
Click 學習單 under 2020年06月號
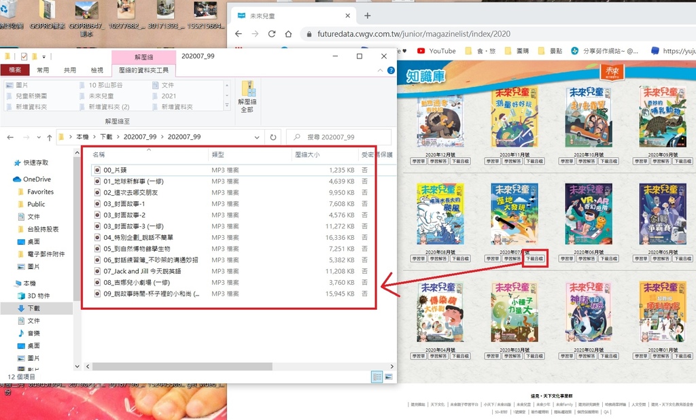click(566, 258)
